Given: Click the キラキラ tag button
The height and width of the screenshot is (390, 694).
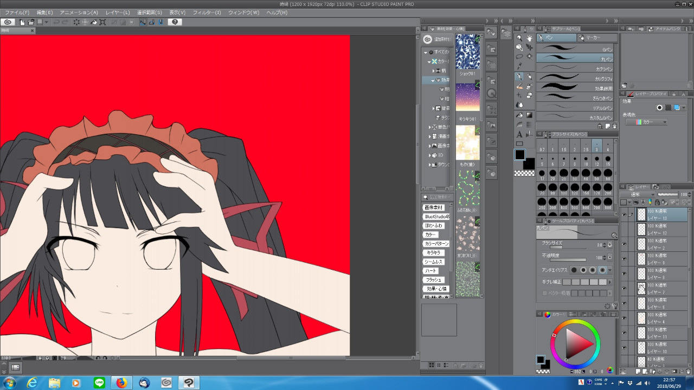Looking at the screenshot, I should click(x=433, y=253).
